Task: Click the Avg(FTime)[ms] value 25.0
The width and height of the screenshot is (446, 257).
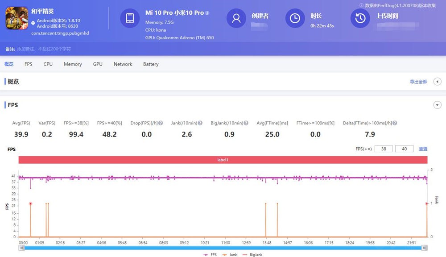Action: [272, 134]
